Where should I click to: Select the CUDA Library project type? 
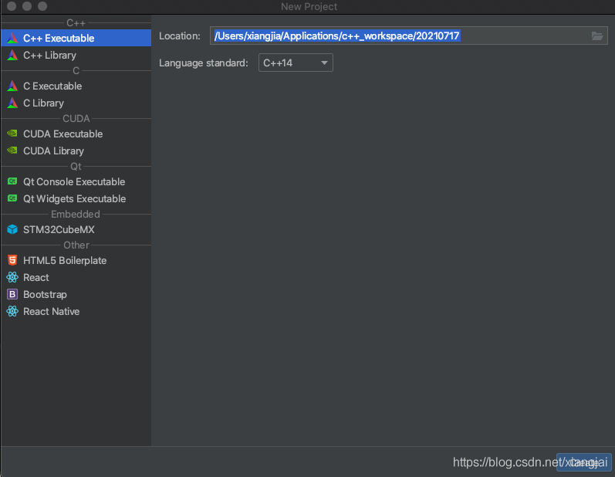76,151
